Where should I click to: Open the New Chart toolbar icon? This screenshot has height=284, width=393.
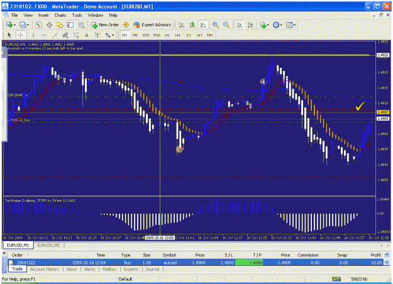[9, 25]
